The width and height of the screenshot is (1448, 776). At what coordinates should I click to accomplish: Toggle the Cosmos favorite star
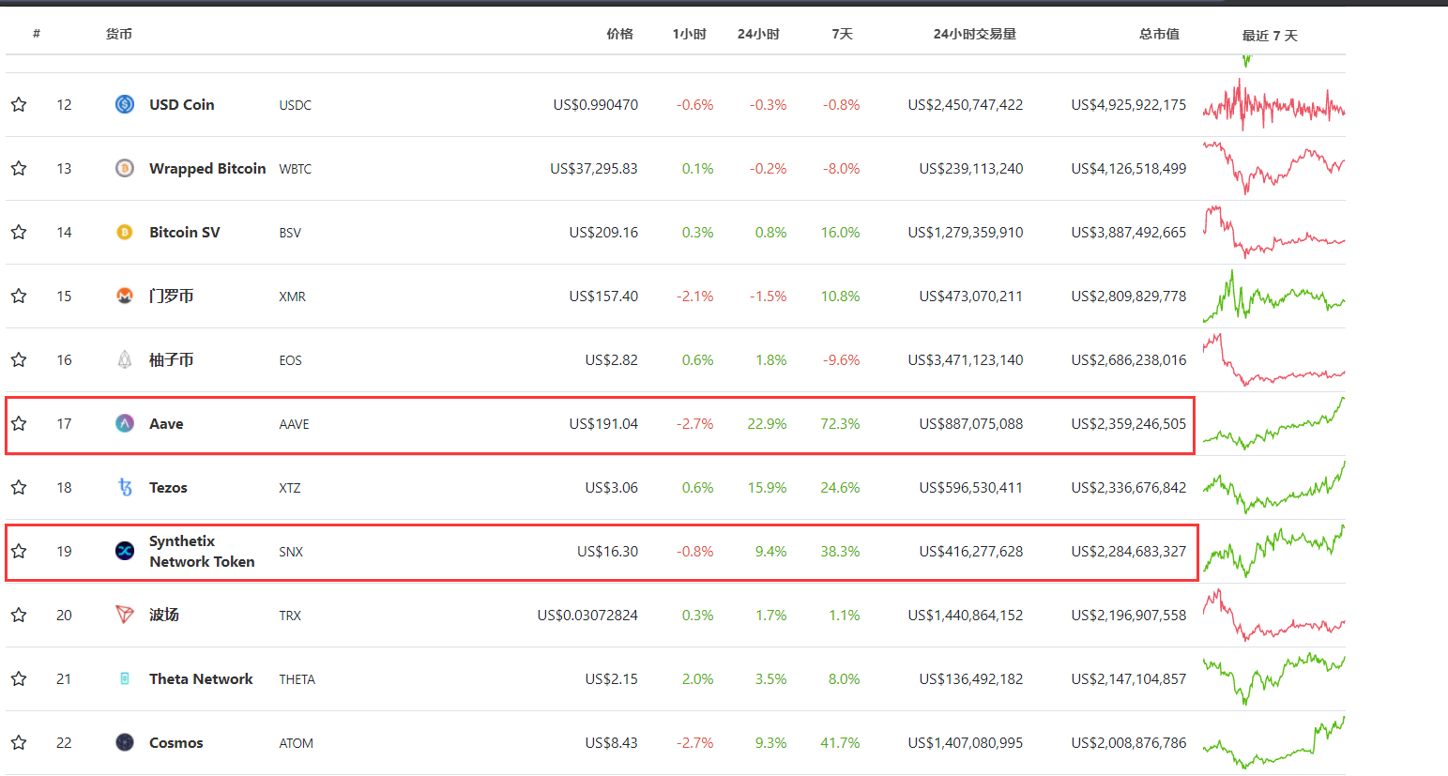coord(19,742)
